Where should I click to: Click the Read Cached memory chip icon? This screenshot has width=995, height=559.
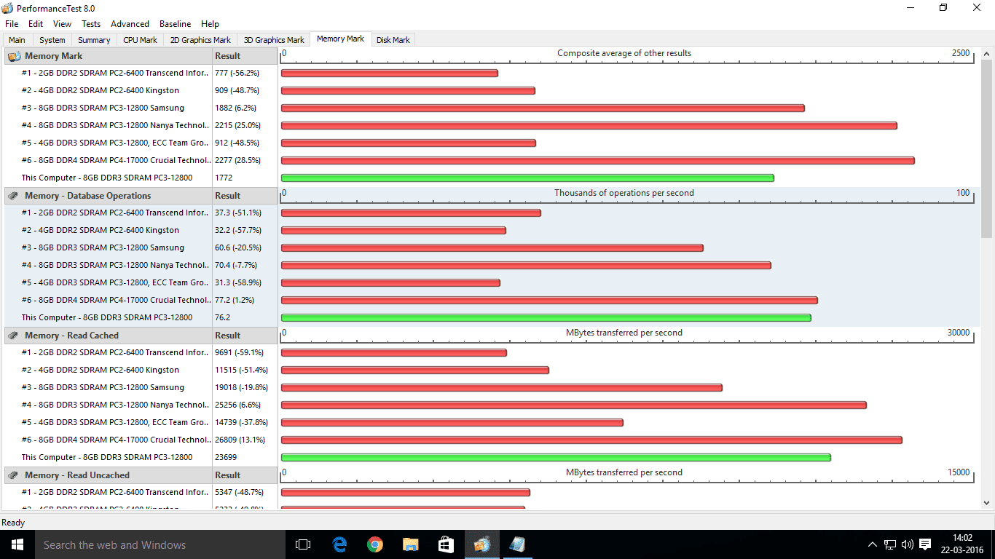(x=14, y=336)
